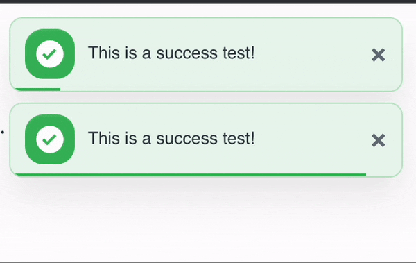The width and height of the screenshot is (416, 263).
Task: Select the bottom toast's success message text
Action: tap(171, 138)
